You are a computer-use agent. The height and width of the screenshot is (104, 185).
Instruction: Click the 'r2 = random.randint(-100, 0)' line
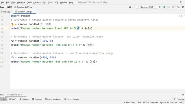pos(32,41)
